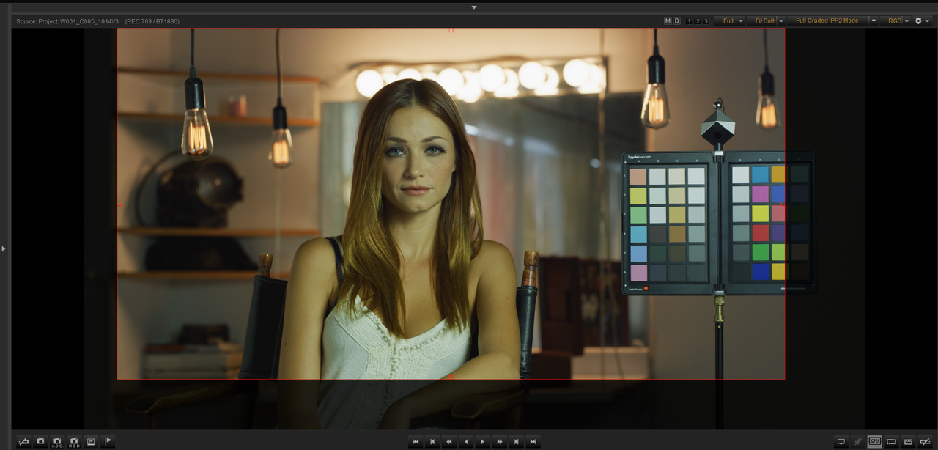Open the RGB channel dropdown
Image resolution: width=938 pixels, height=450 pixels.
click(895, 21)
